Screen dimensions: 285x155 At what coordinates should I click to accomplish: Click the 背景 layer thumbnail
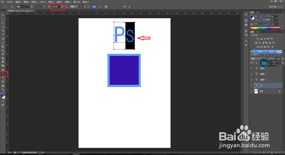[256, 91]
